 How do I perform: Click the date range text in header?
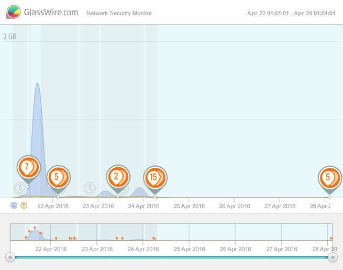(x=291, y=13)
